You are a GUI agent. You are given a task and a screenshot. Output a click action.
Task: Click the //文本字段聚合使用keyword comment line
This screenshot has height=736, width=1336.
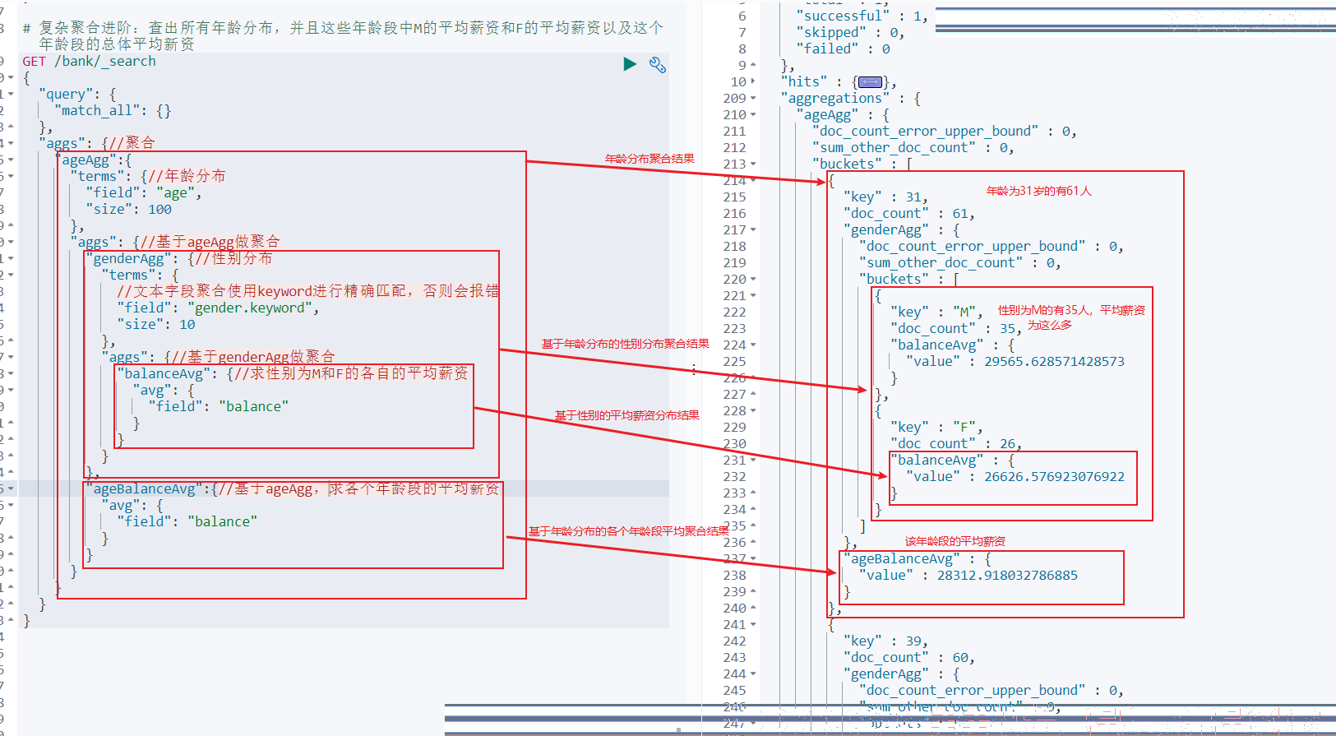coord(307,291)
